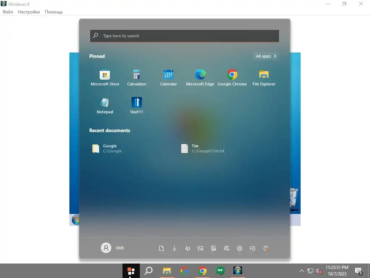Open the Hangouts icon on the taskbar

click(220, 271)
